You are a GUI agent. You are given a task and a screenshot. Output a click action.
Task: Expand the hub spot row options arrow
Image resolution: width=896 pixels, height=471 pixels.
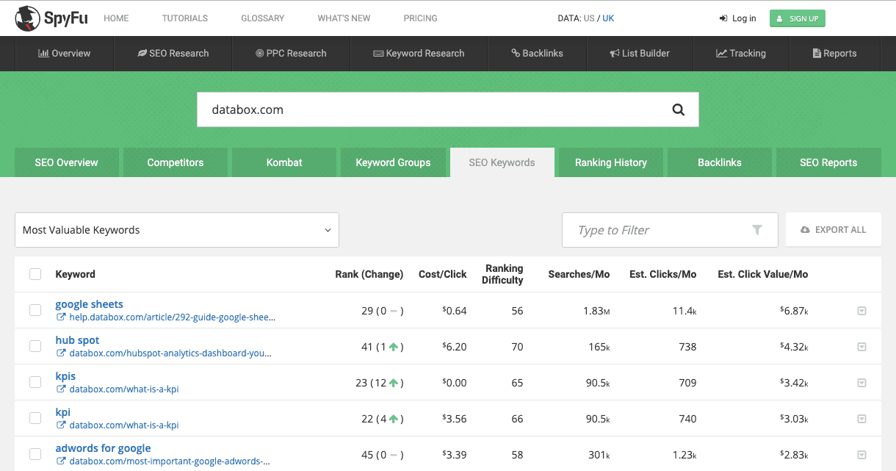pyautogui.click(x=861, y=347)
